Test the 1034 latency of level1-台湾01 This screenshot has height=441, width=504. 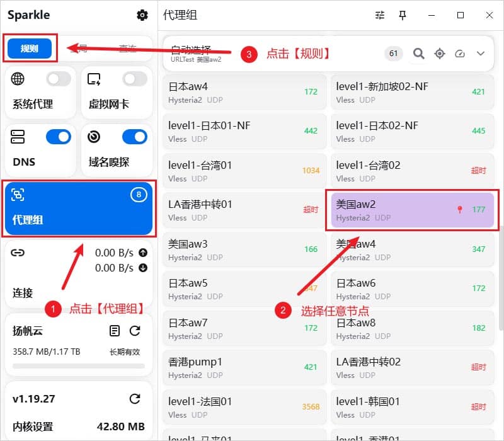click(x=311, y=171)
